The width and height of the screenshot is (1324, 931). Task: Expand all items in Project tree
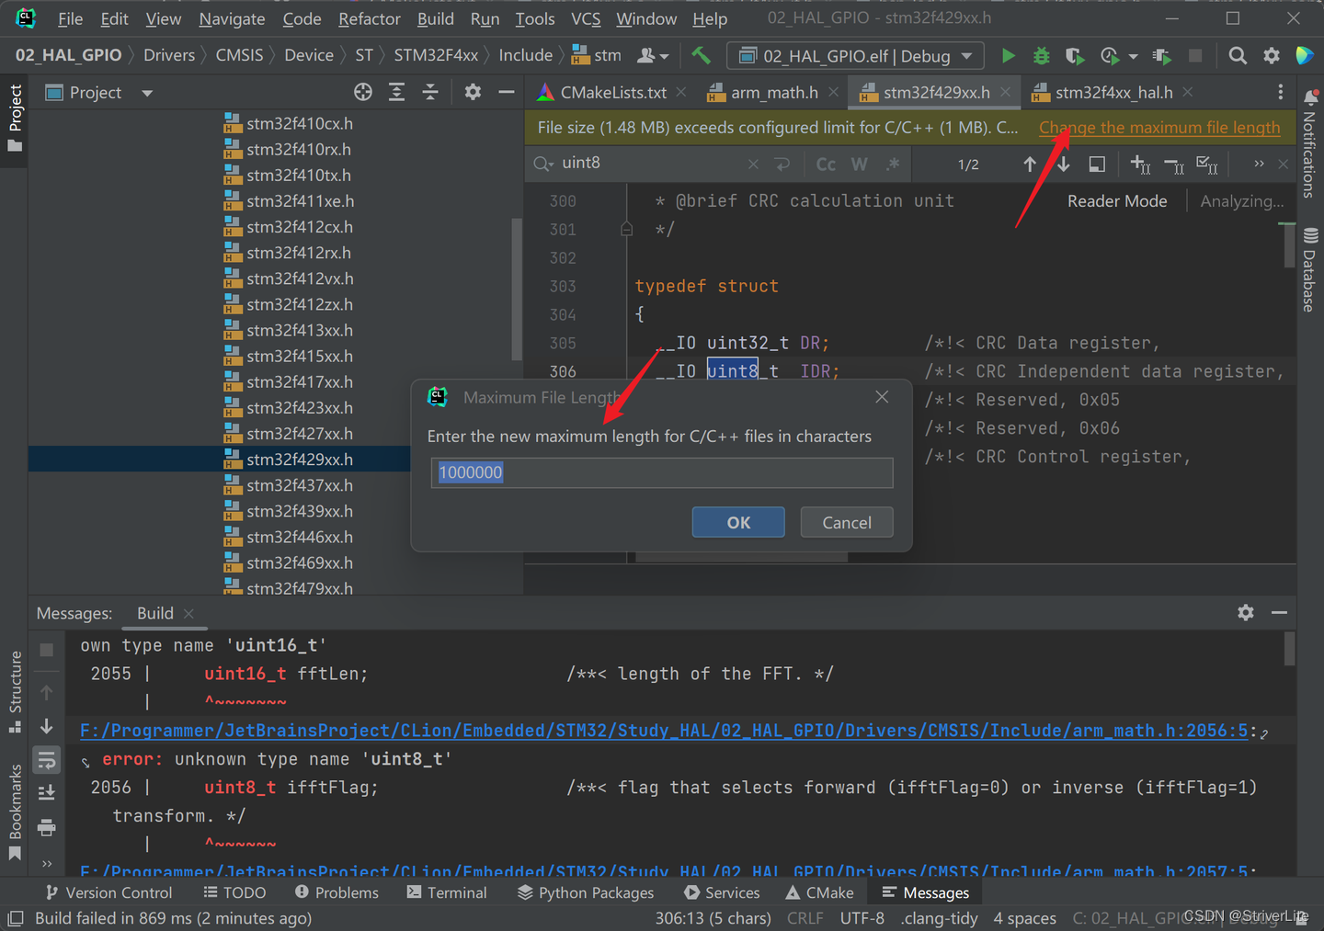[396, 92]
